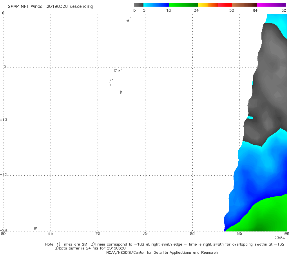Screen dimensions: 290x255
Task: Click the longitude axis label '80'
Action: coord(192,234)
